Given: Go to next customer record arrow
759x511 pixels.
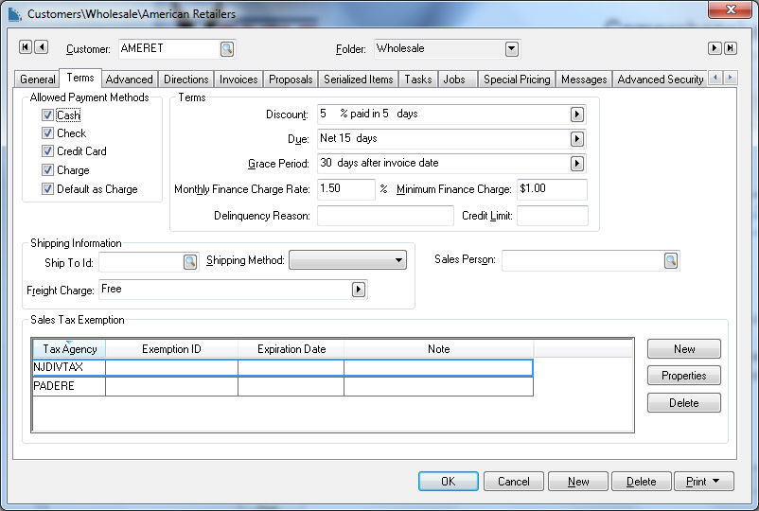Looking at the screenshot, I should tap(715, 48).
